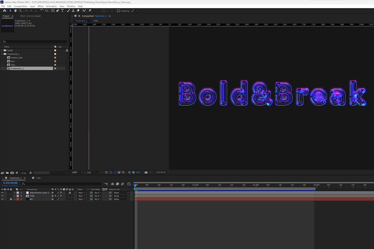This screenshot has height=249, width=374.
Task: Click the new composition icon in Project panel
Action: coord(12,173)
